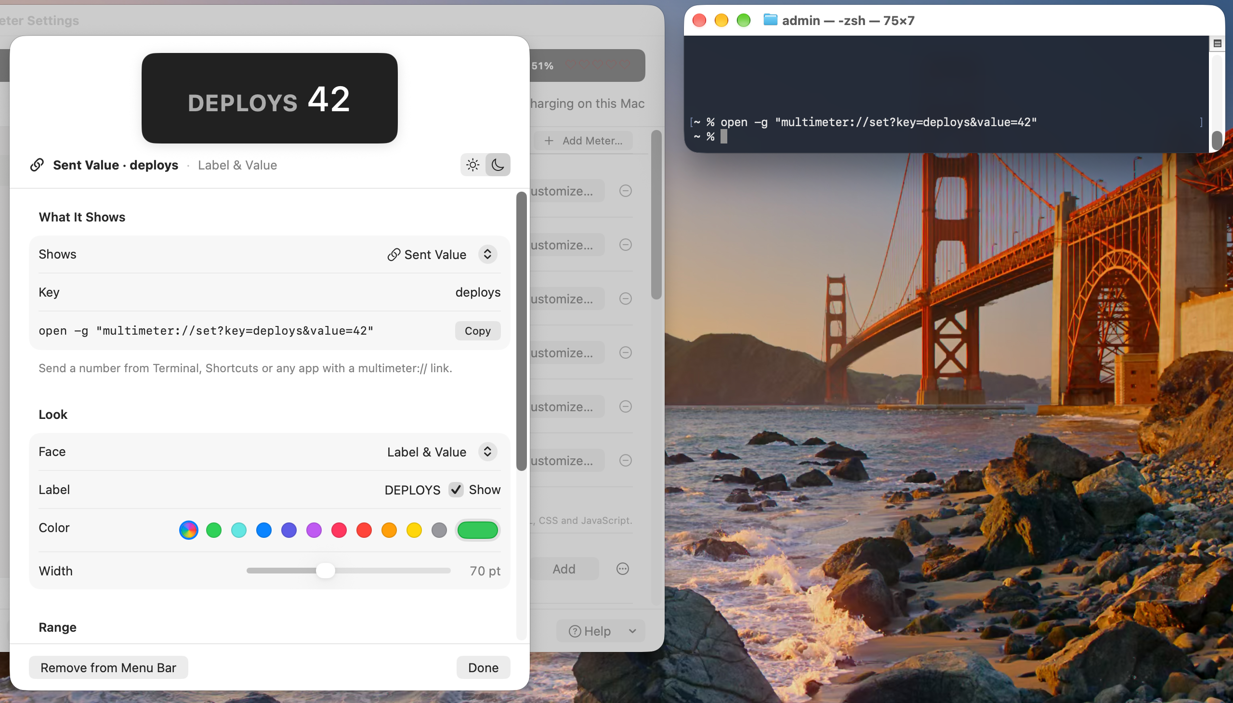The image size is (1233, 703).
Task: Click the first Customize button in list
Action: point(567,191)
